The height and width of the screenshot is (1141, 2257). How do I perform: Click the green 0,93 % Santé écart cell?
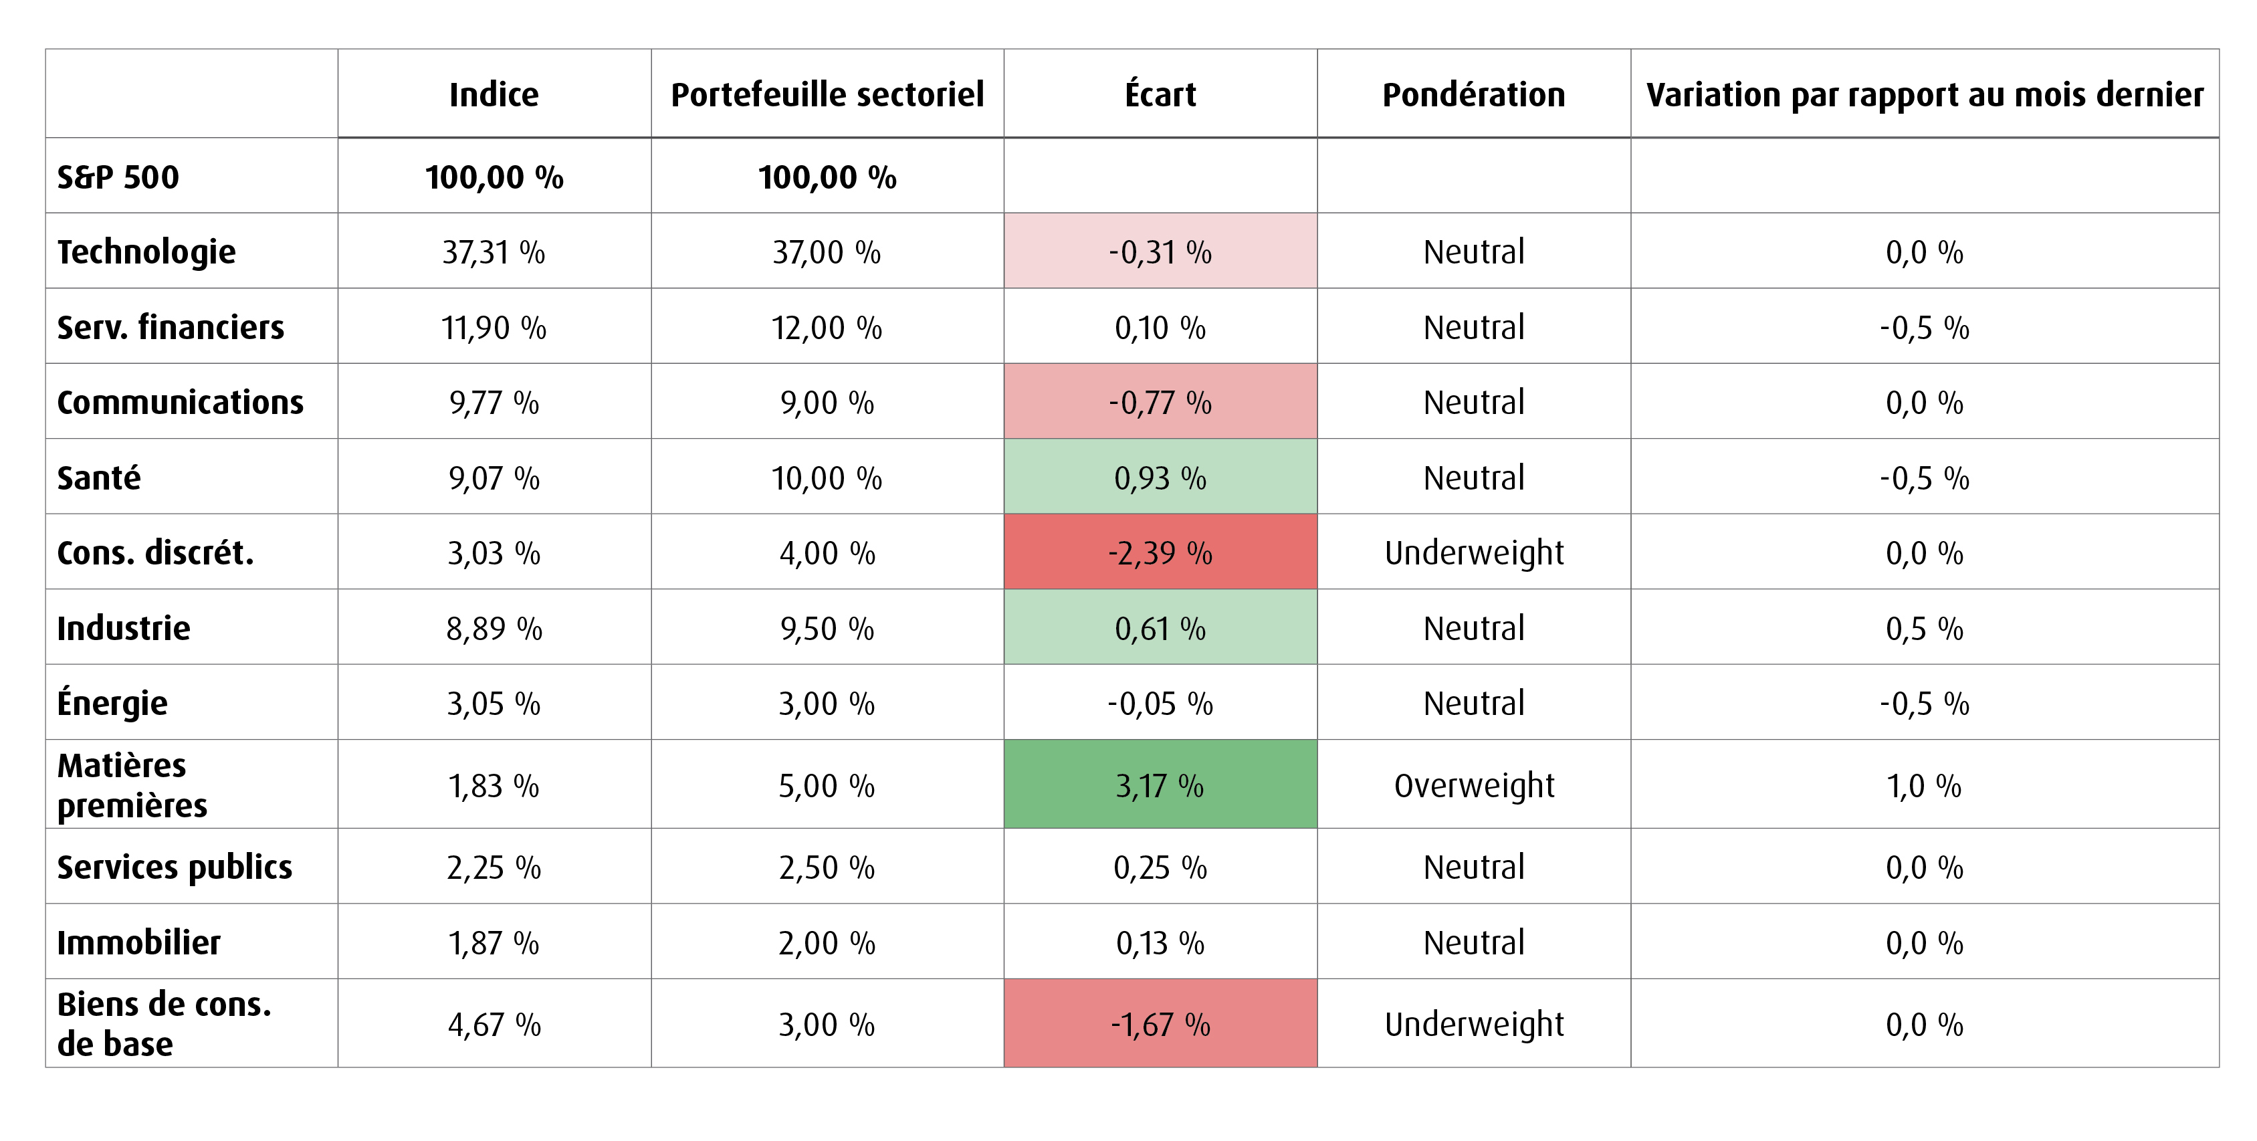point(1160,476)
